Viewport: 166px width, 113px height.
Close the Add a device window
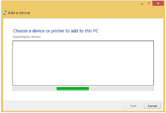click(158, 4)
